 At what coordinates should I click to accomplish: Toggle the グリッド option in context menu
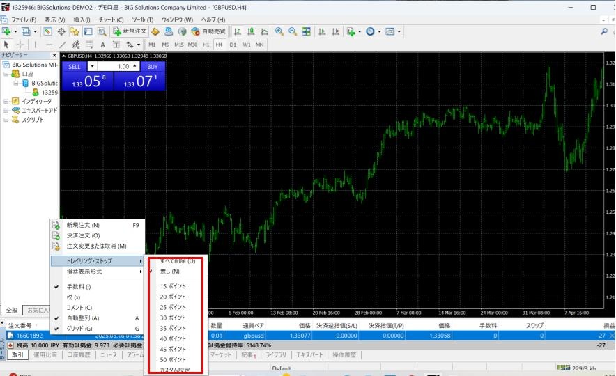78,328
